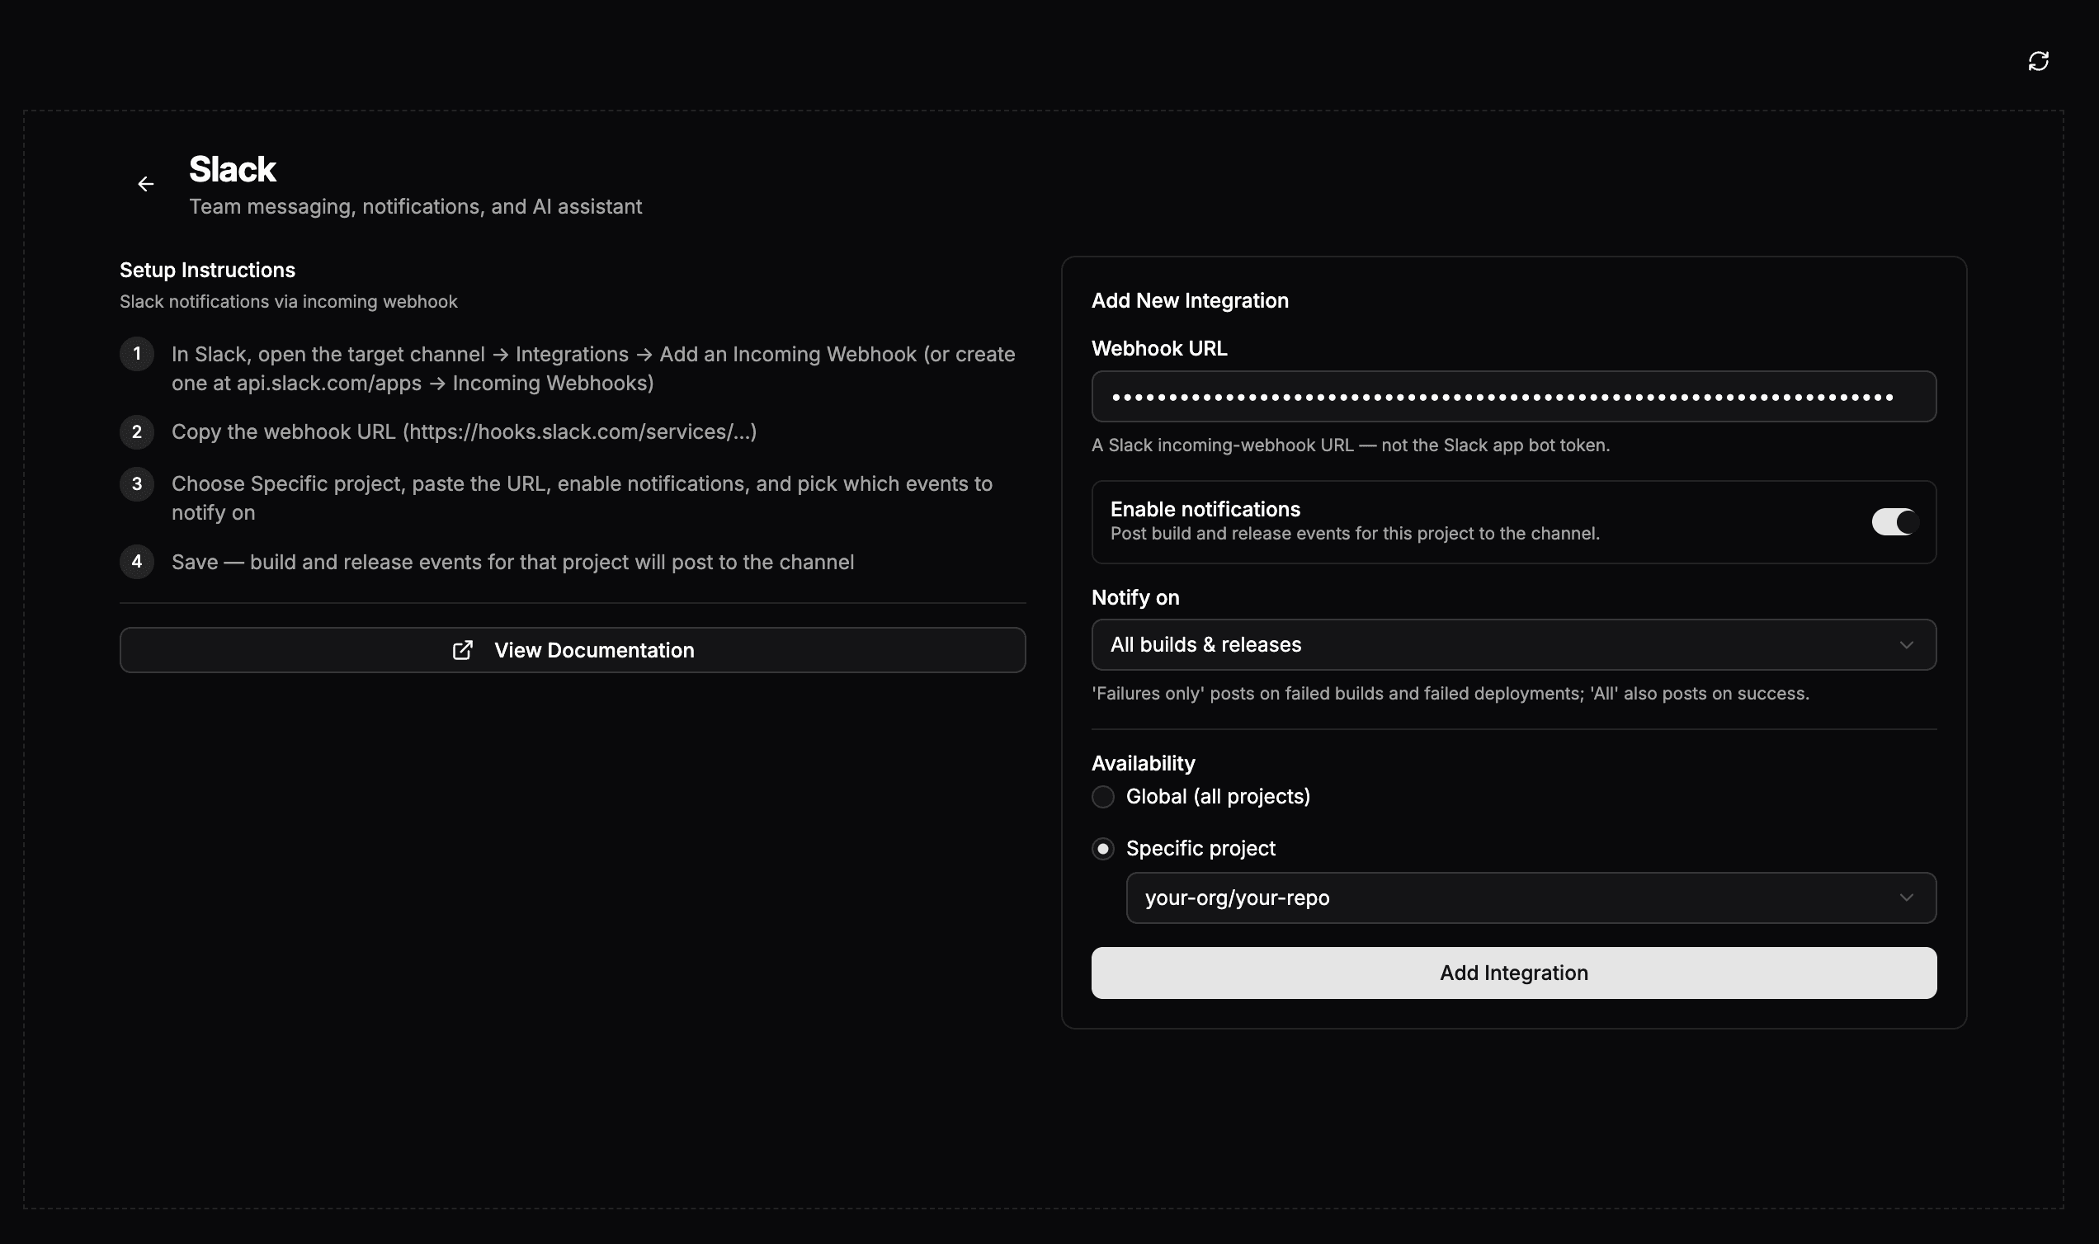
Task: Click step 1 text about opening target channel
Action: [593, 368]
